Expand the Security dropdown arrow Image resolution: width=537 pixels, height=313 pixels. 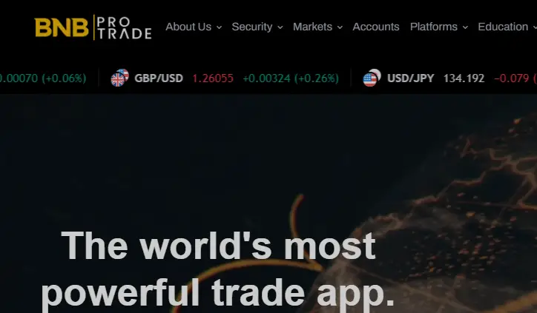tap(280, 27)
